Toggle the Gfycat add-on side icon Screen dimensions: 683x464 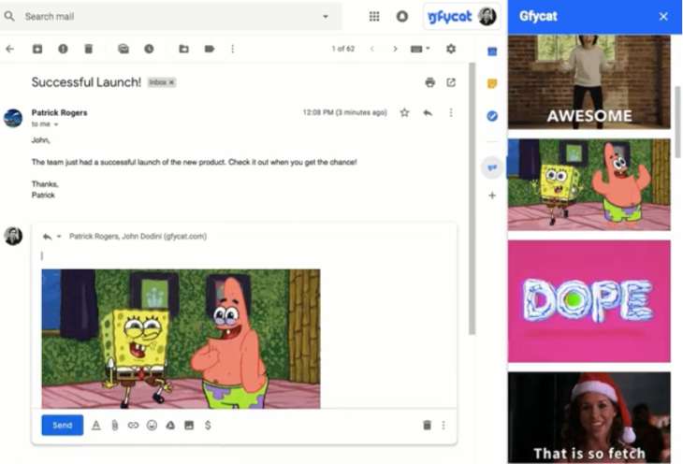tap(492, 167)
